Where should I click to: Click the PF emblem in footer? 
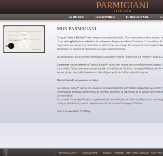(x=6, y=152)
